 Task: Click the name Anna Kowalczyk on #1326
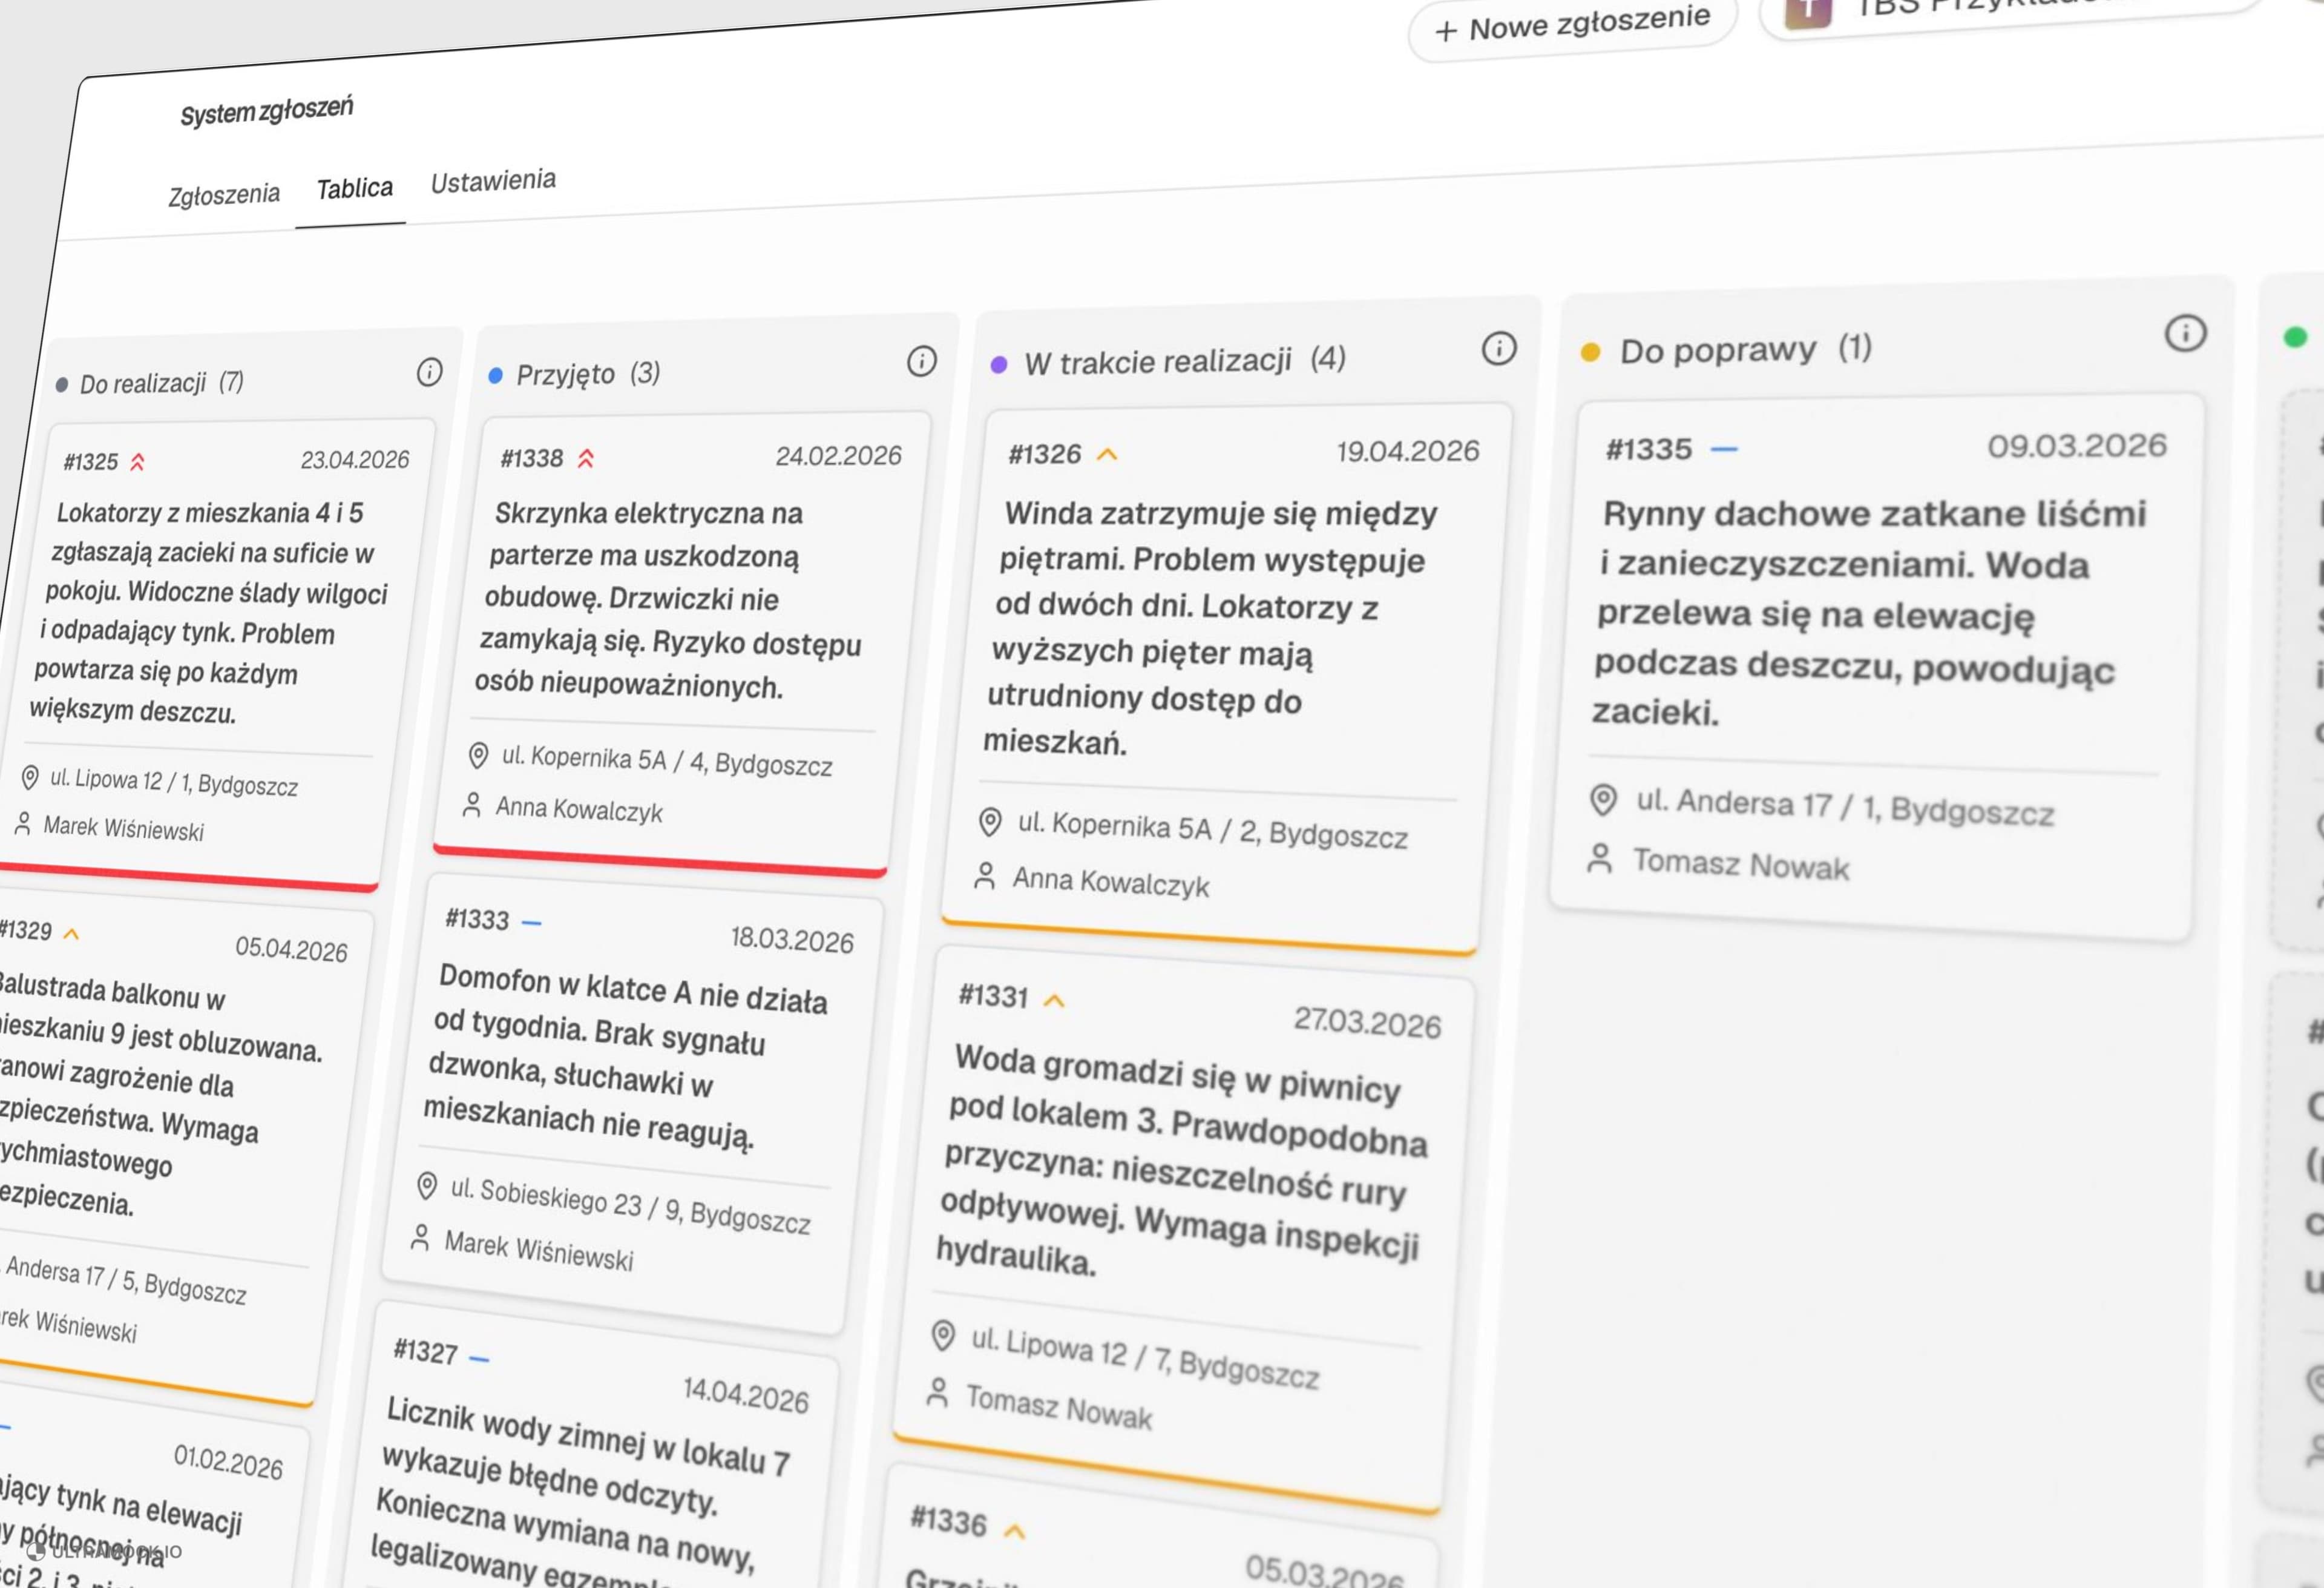tap(1111, 881)
